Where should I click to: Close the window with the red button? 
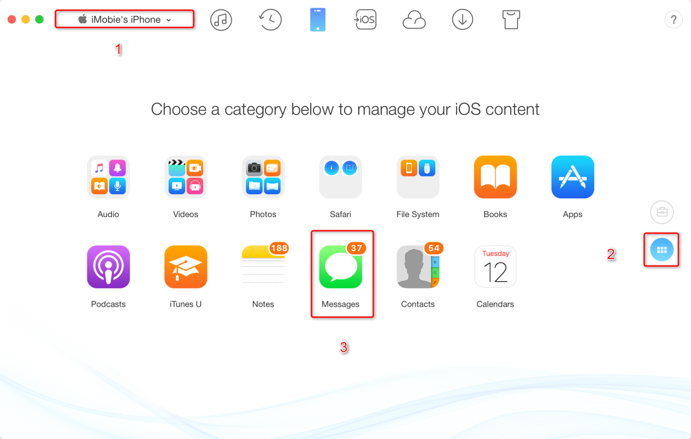pos(11,20)
